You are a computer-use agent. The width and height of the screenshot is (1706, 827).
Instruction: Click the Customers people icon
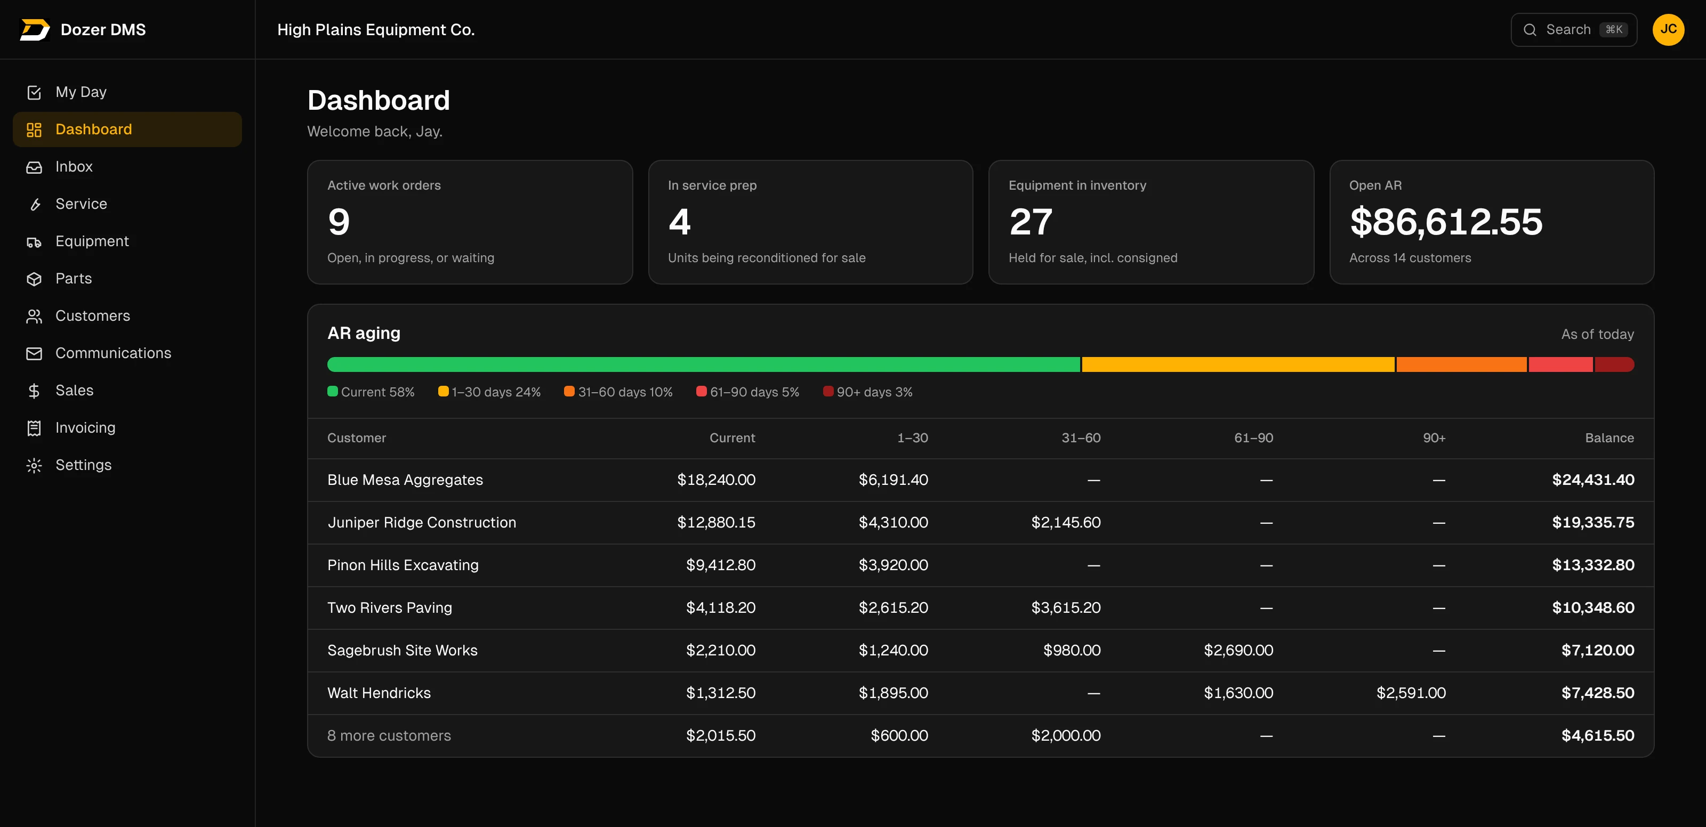[x=34, y=316]
